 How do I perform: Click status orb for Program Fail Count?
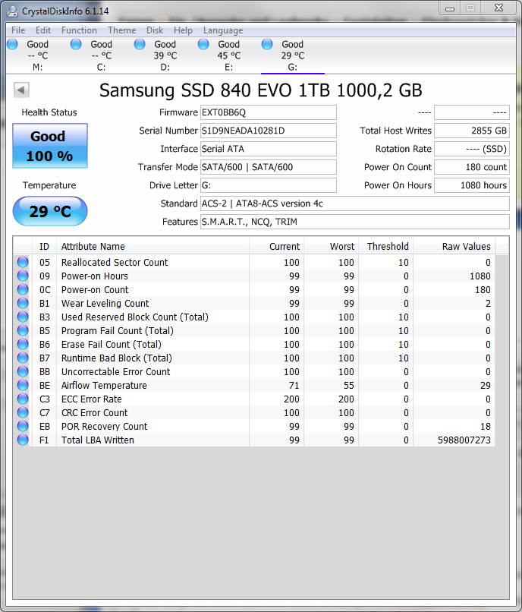[x=23, y=330]
